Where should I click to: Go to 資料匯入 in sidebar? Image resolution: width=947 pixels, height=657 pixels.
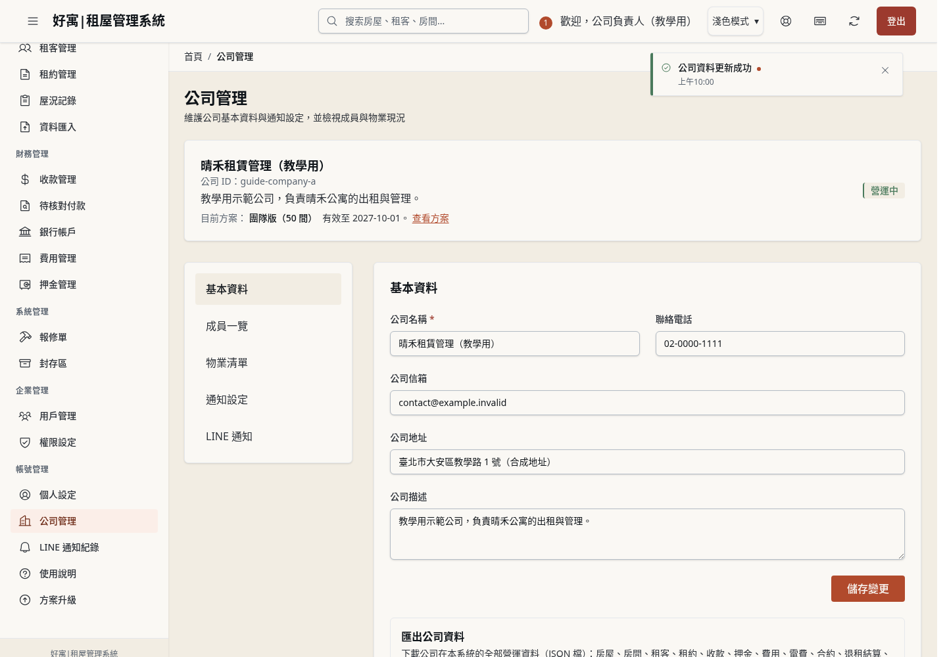point(84,127)
